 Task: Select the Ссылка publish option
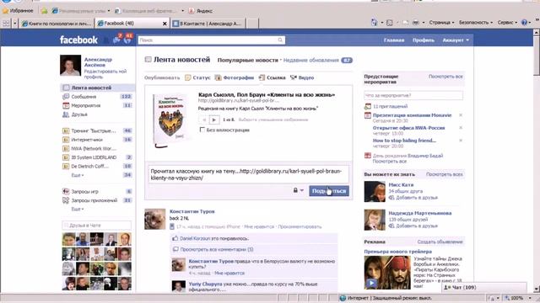tap(272, 77)
